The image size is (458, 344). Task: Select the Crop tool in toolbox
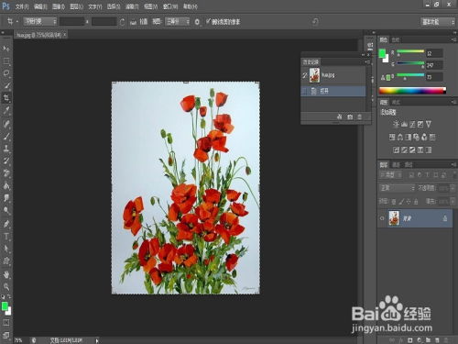[x=6, y=98]
